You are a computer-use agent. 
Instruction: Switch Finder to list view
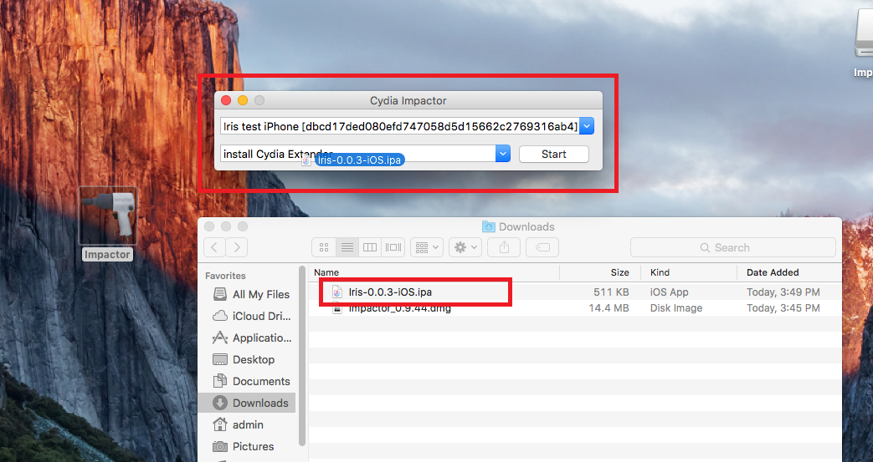(x=347, y=247)
